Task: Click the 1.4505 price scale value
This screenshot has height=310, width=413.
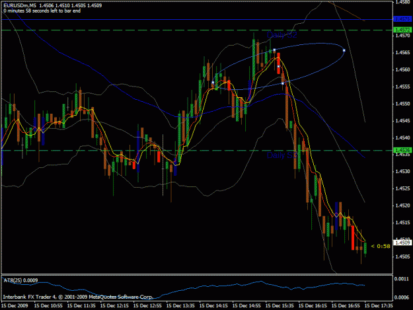Action: click(x=403, y=256)
